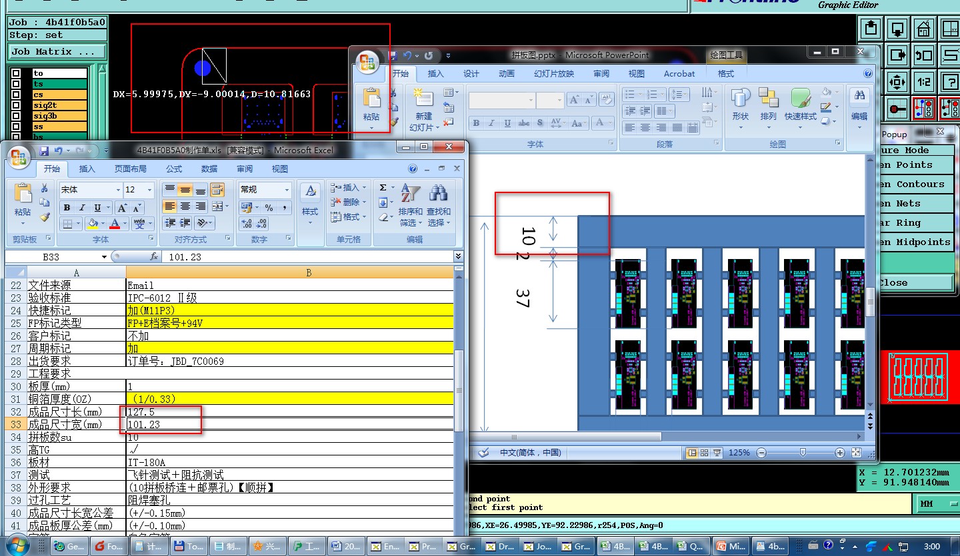
Task: Expand the Excel Name Box dropdown
Action: click(104, 257)
